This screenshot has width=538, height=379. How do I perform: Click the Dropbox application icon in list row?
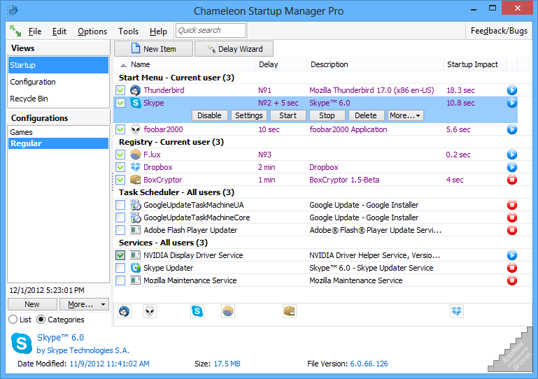point(136,167)
